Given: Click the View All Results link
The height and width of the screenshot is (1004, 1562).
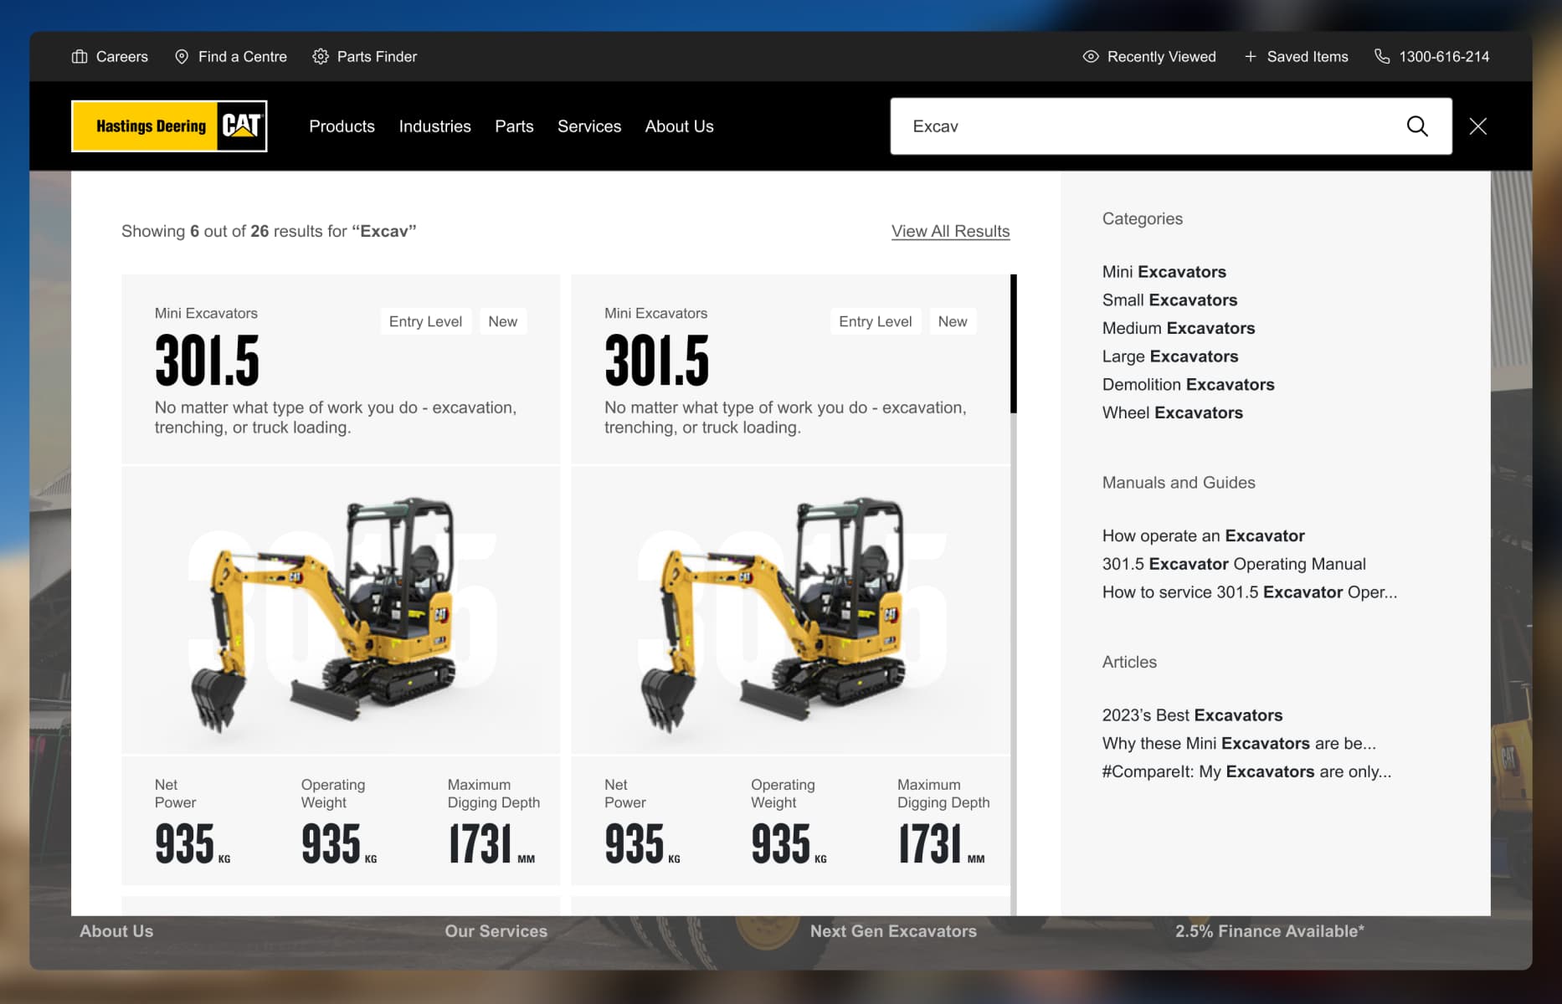Looking at the screenshot, I should click(x=950, y=231).
